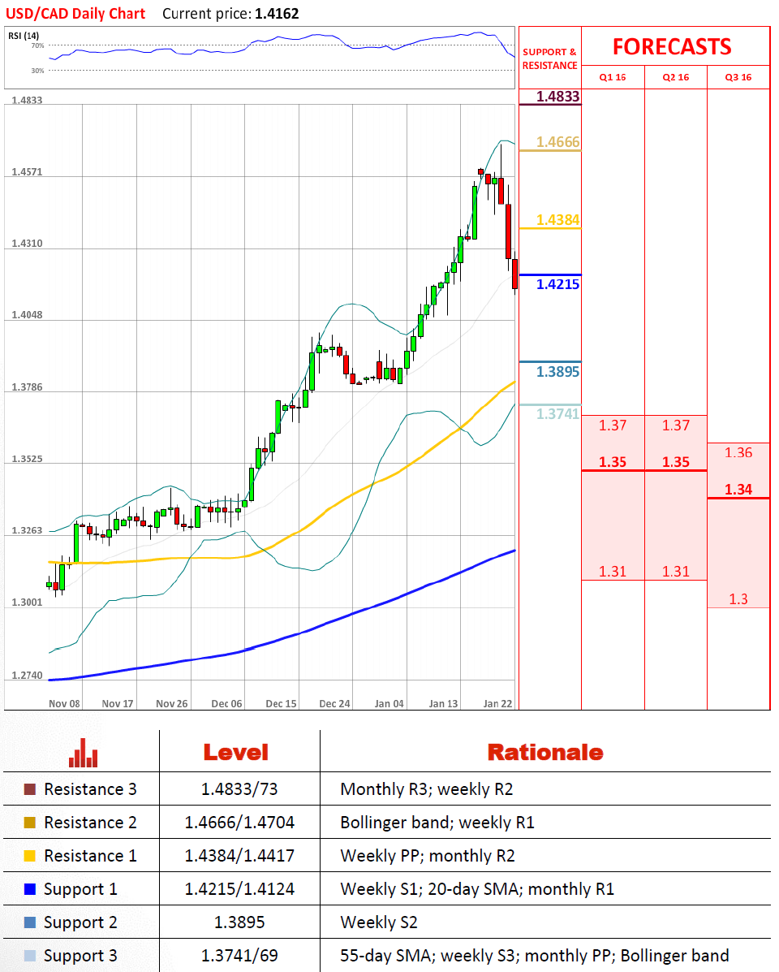Click the 1.3741 support level label
This screenshot has height=972, width=779.
click(558, 414)
